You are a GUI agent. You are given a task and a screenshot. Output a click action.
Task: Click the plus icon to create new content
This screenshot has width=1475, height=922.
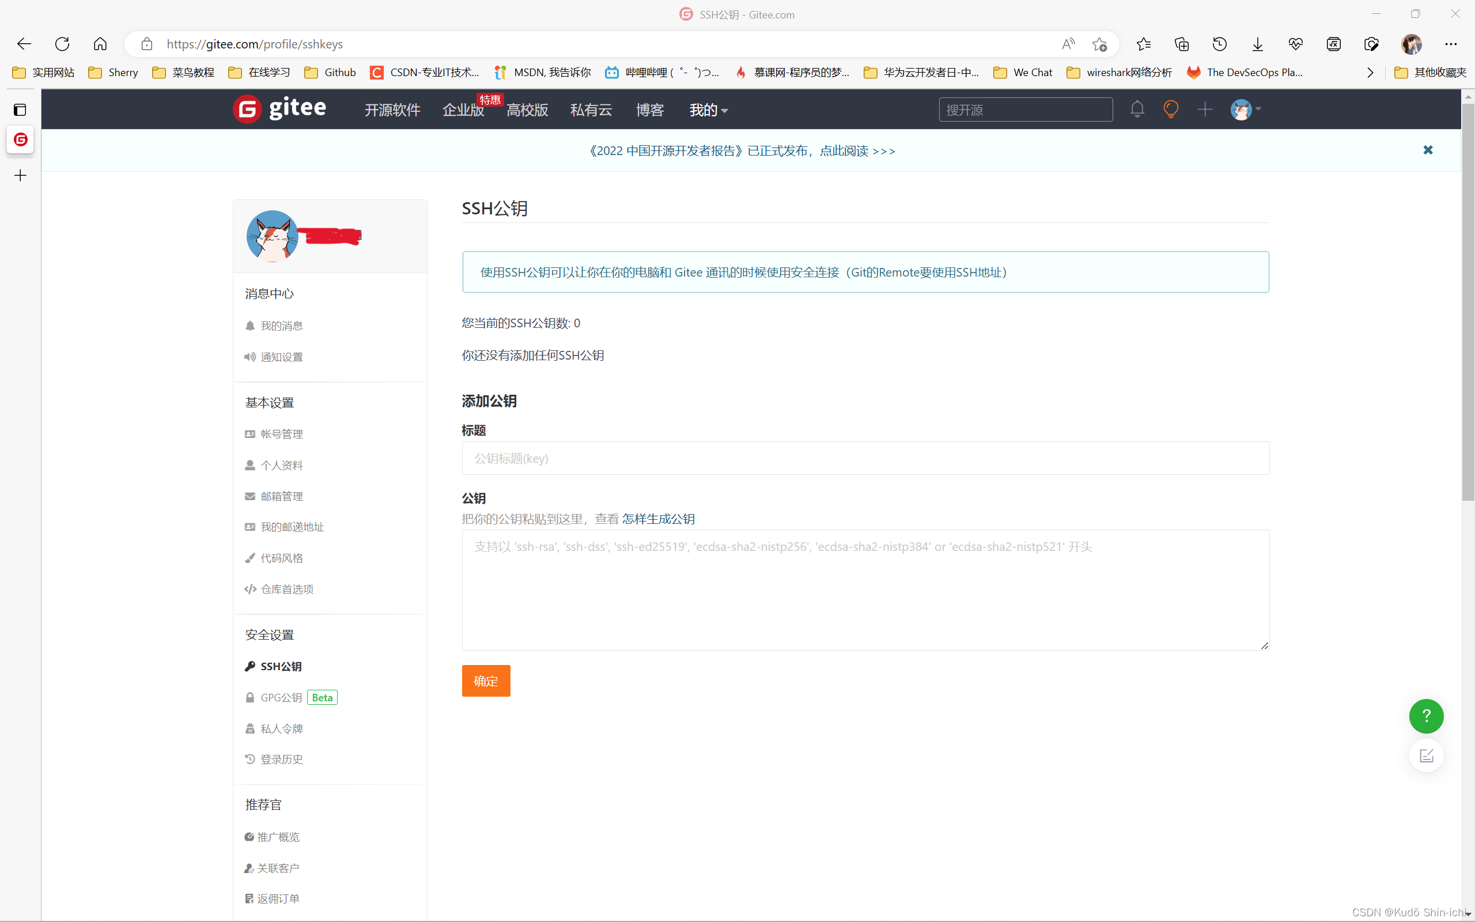(1204, 109)
